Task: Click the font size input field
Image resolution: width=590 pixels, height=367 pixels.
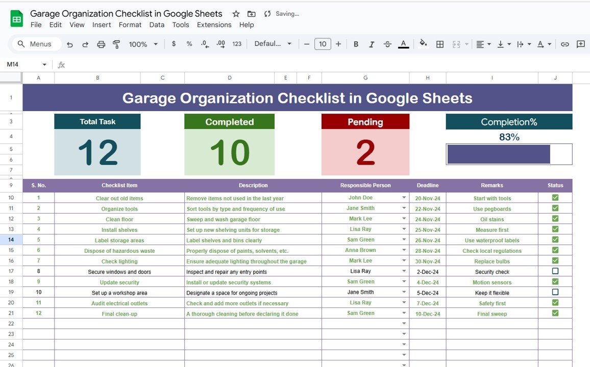Action: pyautogui.click(x=323, y=44)
